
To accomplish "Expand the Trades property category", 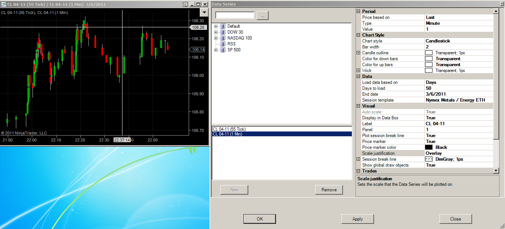I will pos(358,171).
